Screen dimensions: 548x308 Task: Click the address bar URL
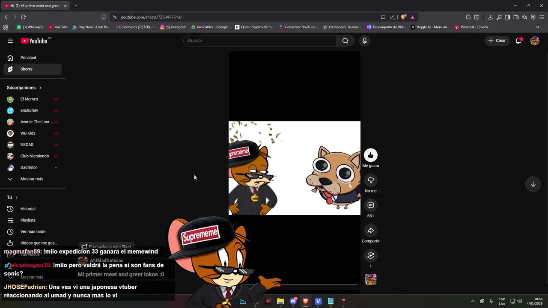coord(151,17)
